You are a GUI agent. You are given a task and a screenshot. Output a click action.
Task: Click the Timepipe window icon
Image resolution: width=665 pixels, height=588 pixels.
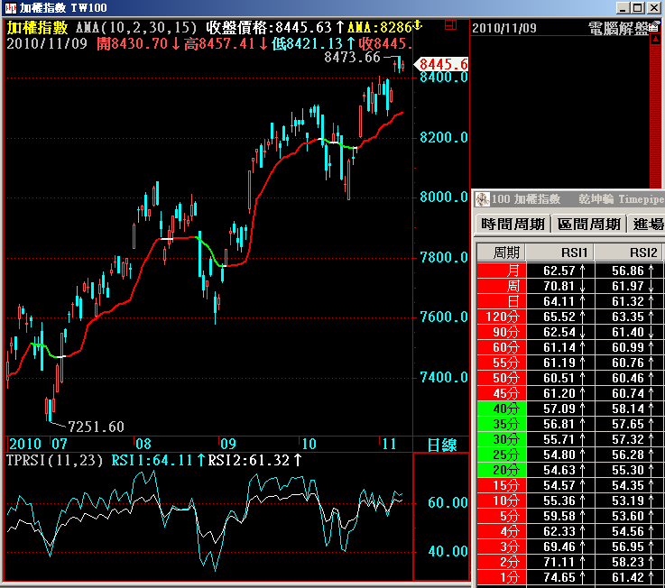pos(482,198)
